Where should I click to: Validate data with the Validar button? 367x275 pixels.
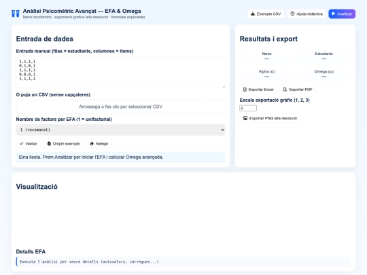29,143
